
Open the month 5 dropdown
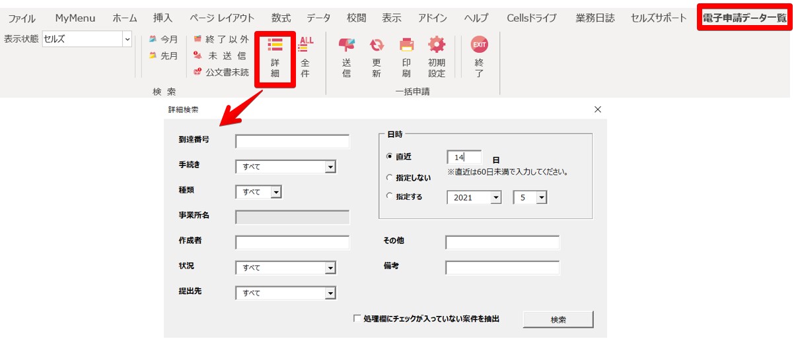[542, 197]
